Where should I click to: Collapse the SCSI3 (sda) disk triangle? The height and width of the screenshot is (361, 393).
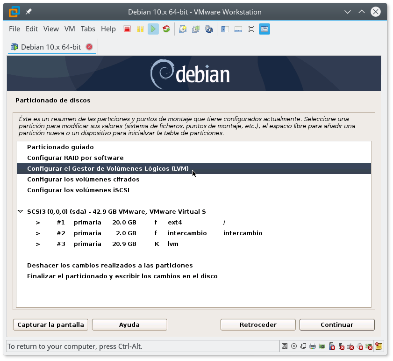pyautogui.click(x=21, y=211)
